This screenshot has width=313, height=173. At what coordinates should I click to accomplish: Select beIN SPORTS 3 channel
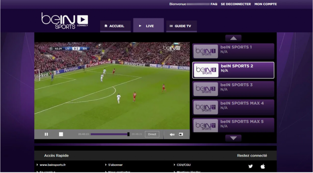pyautogui.click(x=233, y=89)
